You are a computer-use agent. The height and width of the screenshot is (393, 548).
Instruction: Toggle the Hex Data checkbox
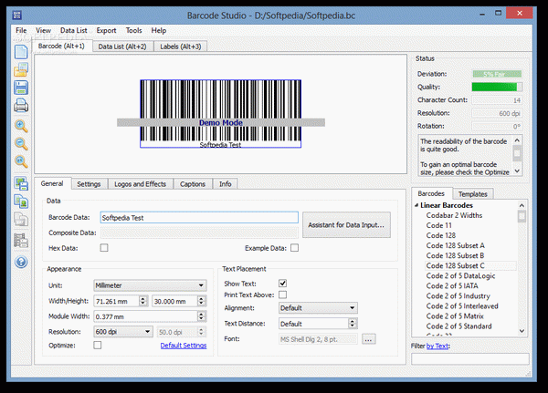(x=104, y=248)
